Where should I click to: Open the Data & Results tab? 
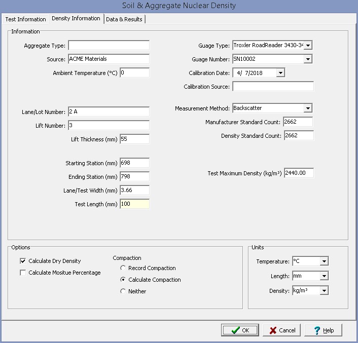[x=125, y=19]
